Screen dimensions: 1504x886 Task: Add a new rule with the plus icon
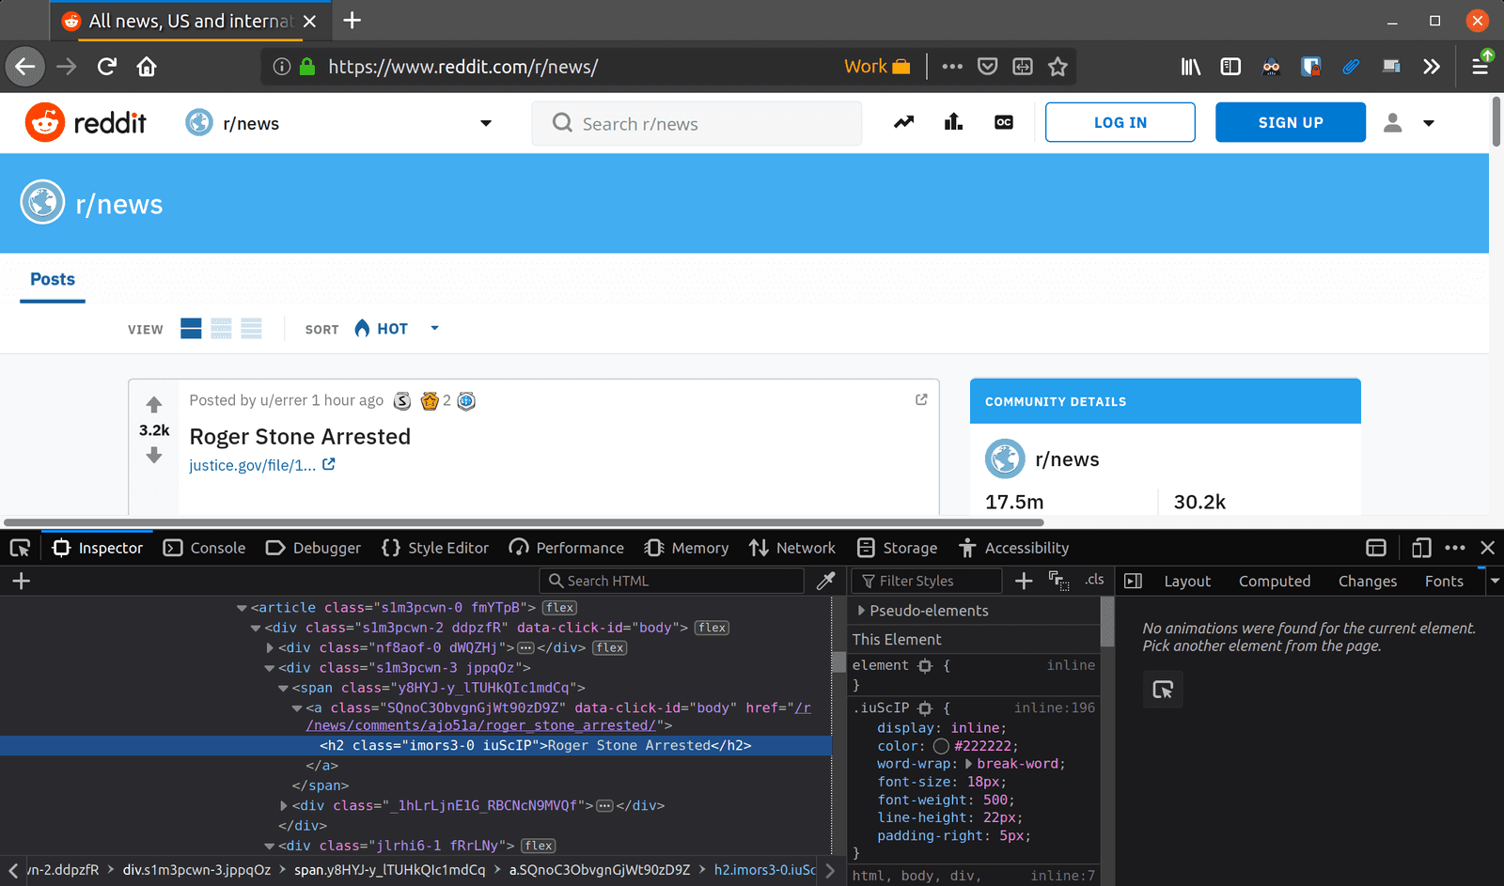(1023, 580)
